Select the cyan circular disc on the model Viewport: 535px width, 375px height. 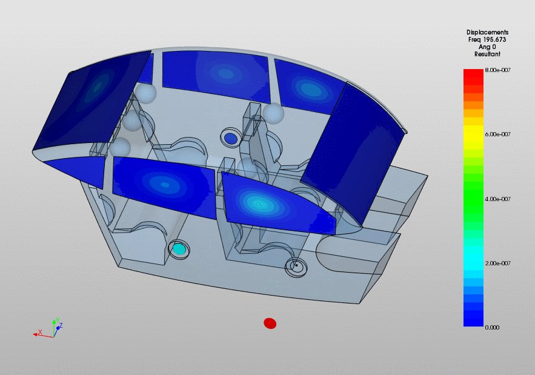point(179,248)
